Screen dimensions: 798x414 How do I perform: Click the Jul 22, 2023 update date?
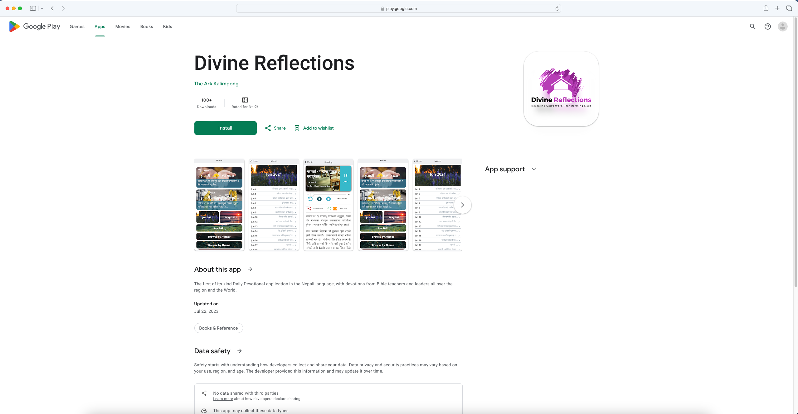click(x=206, y=311)
